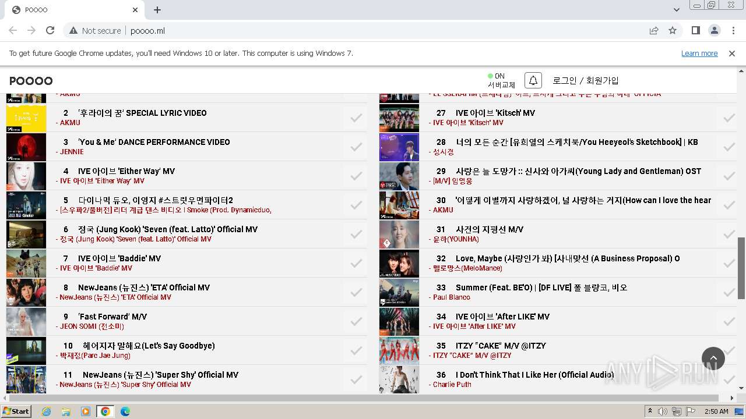746x419 pixels.
Task: Click the vertical page scrollbar thumb
Action: pyautogui.click(x=741, y=268)
